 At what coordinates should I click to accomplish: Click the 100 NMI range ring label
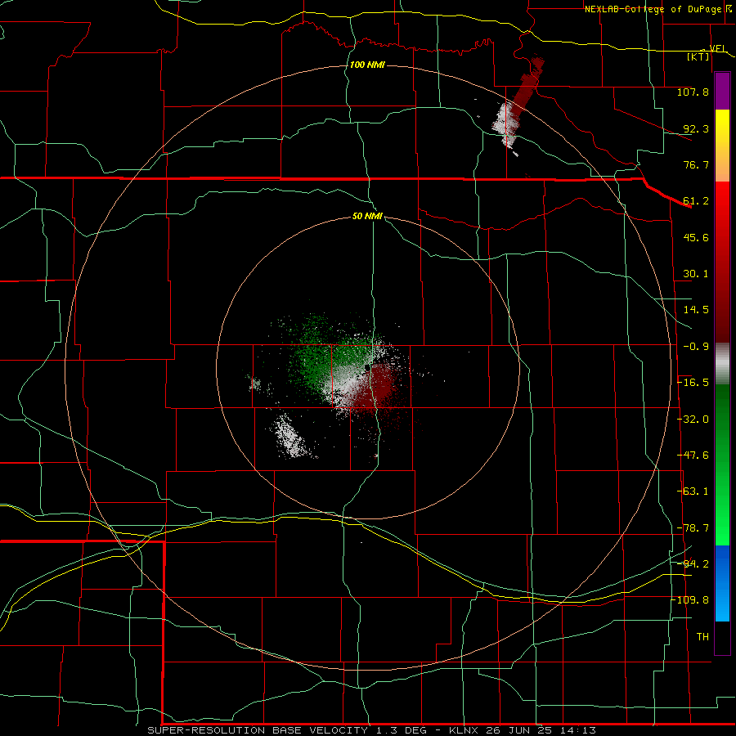tap(367, 65)
